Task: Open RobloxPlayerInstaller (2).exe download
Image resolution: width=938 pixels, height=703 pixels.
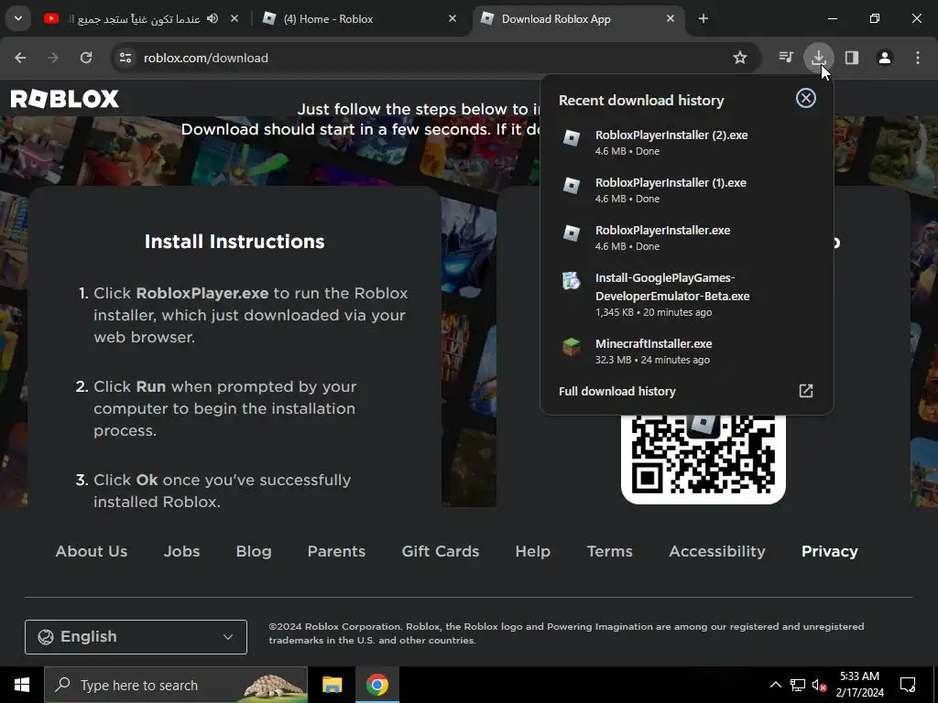Action: 686,142
